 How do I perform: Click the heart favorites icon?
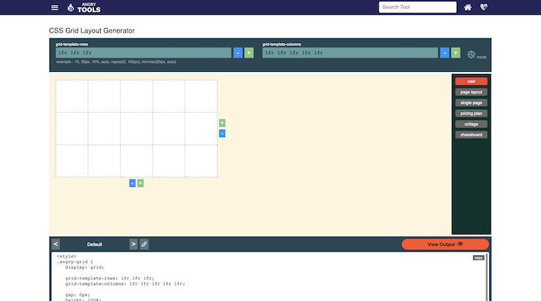pos(484,7)
